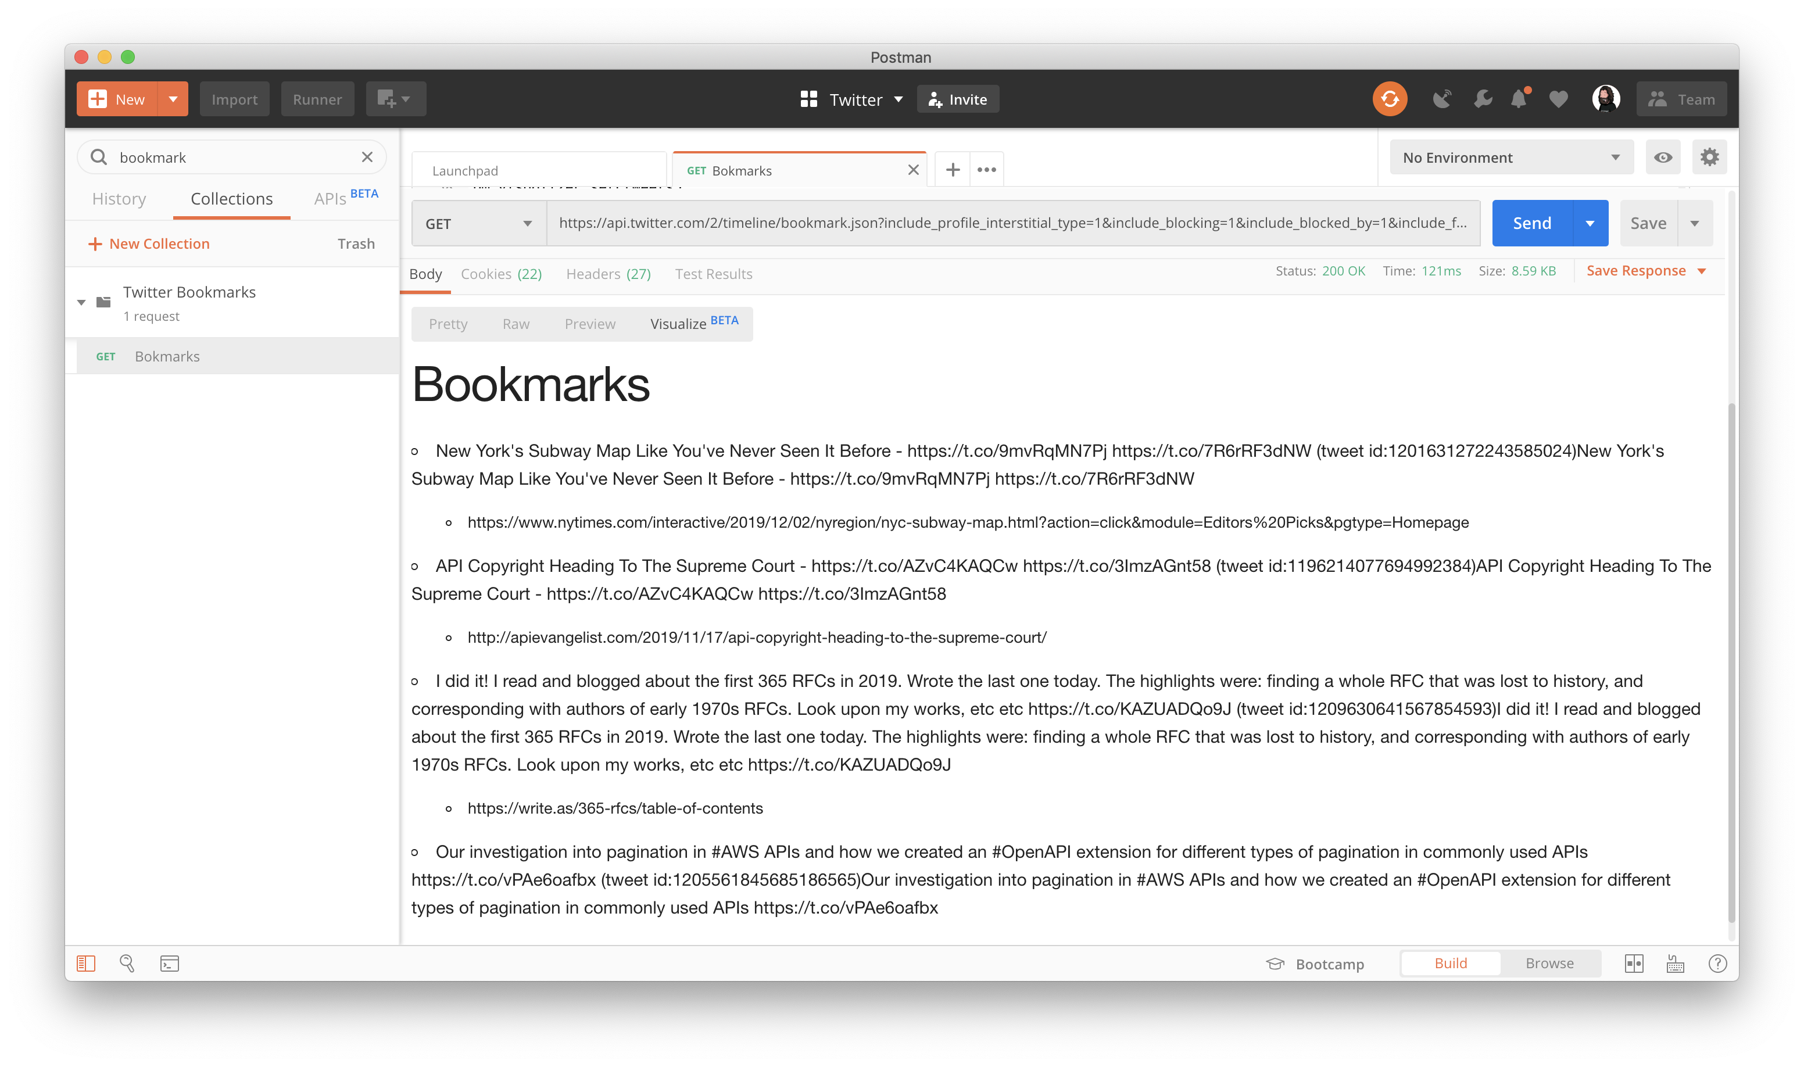Switch response view to Preview
The height and width of the screenshot is (1067, 1804).
click(x=589, y=324)
